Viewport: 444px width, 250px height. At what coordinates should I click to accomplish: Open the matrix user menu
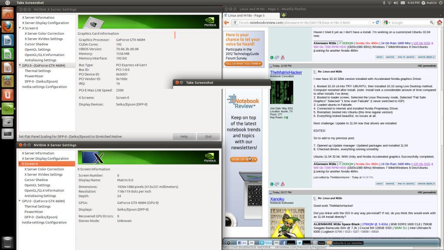(429, 3)
